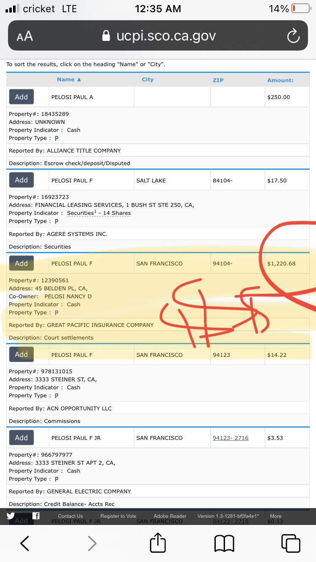
Task: Open Register to Vote footer link
Action: click(x=118, y=516)
